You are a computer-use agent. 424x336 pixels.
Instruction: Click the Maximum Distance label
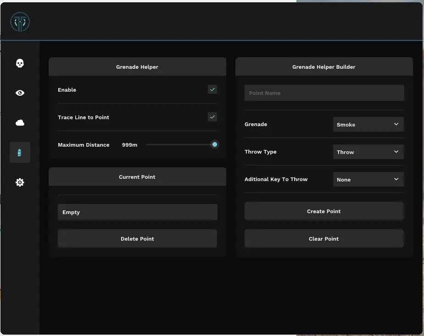[84, 145]
